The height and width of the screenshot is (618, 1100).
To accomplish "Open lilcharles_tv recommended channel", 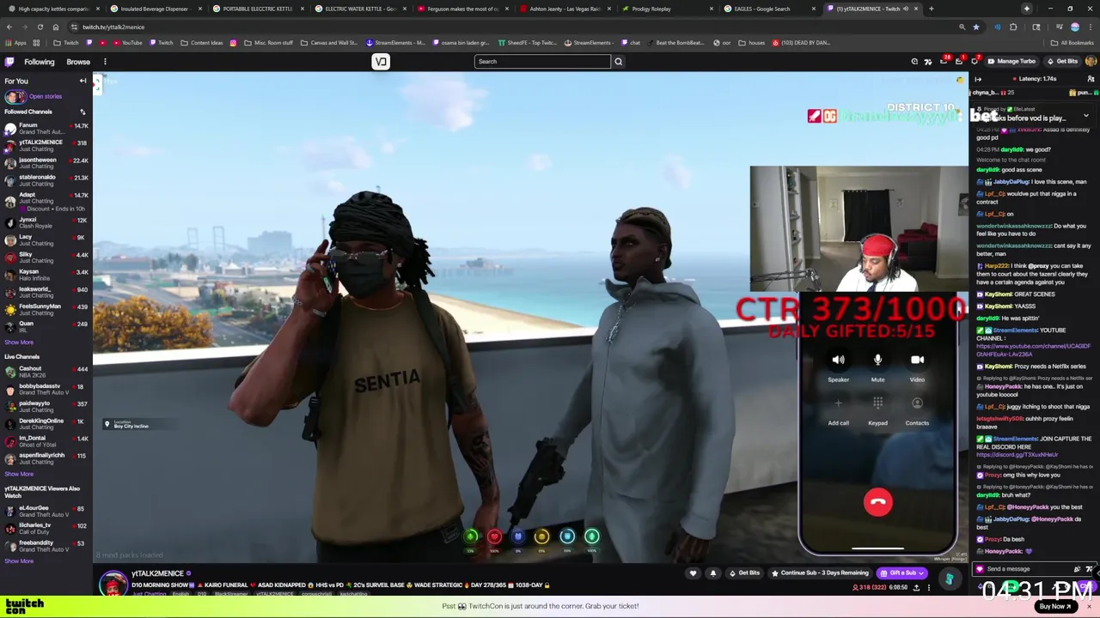I will click(x=45, y=528).
